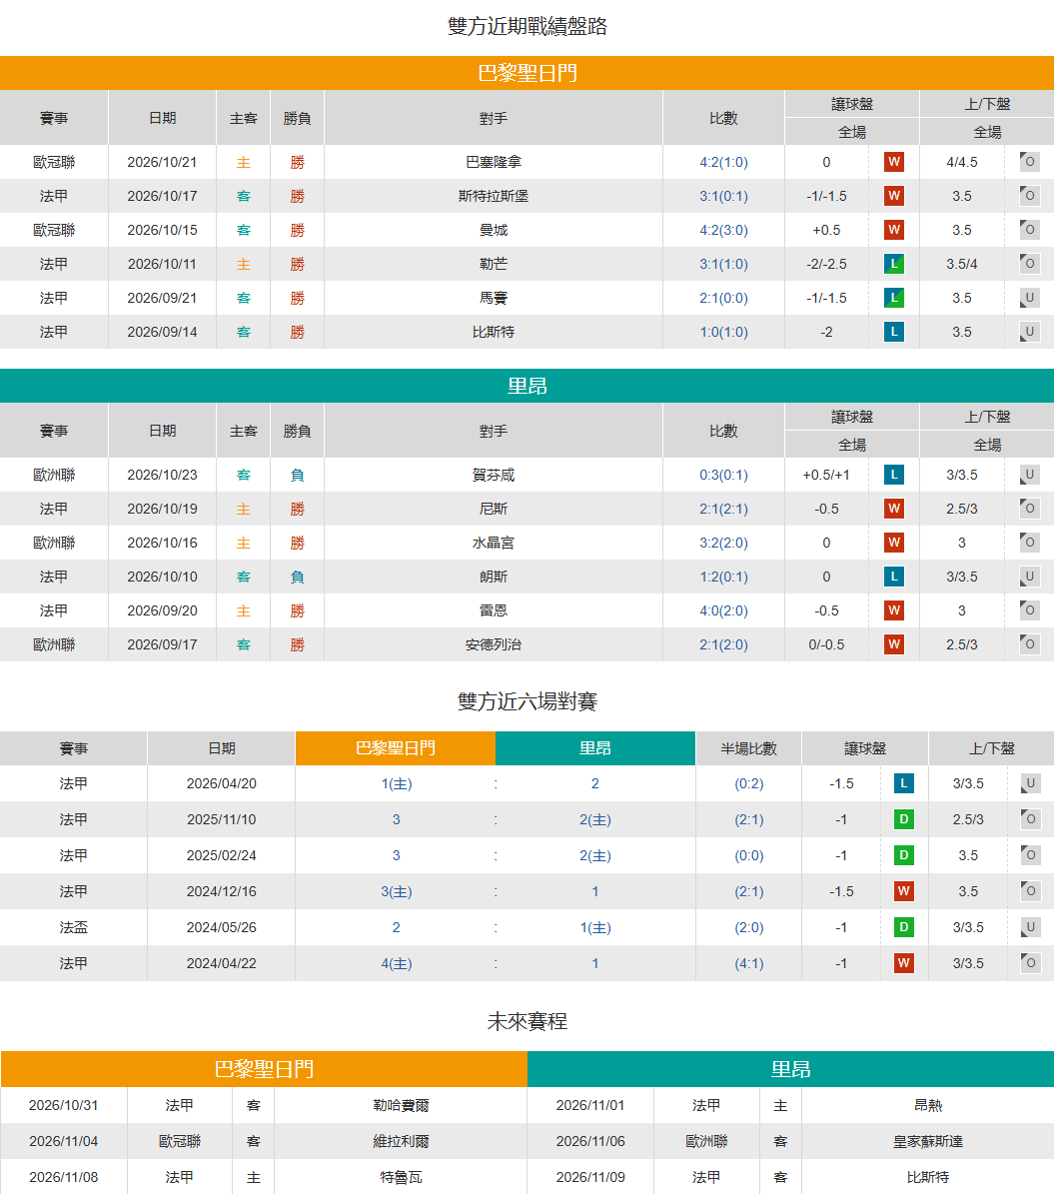This screenshot has height=1194, width=1054.
Task: Click the 3:2(2:0) score against 水晶宮
Action: click(x=723, y=543)
